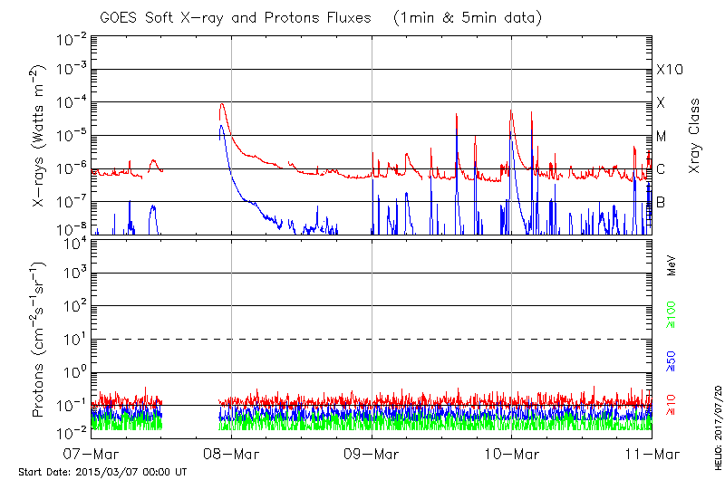
Task: Click the 'X-rays (Watts m-2)' axis label
Action: point(39,136)
